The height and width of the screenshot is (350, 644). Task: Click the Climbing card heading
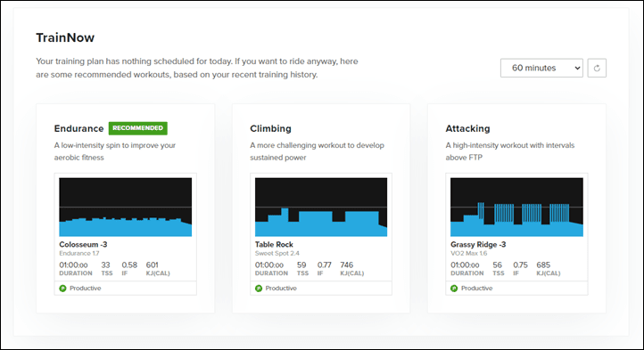tap(270, 128)
